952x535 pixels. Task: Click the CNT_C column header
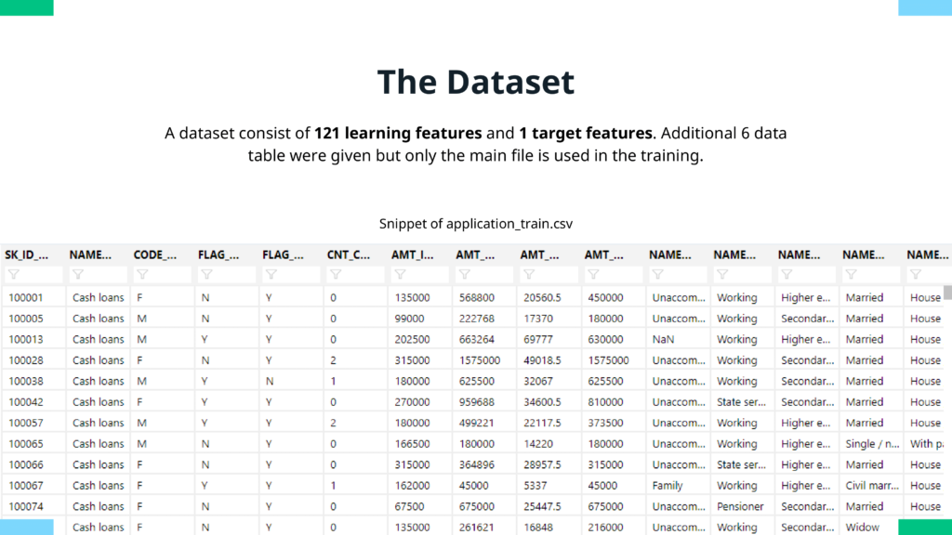click(349, 254)
